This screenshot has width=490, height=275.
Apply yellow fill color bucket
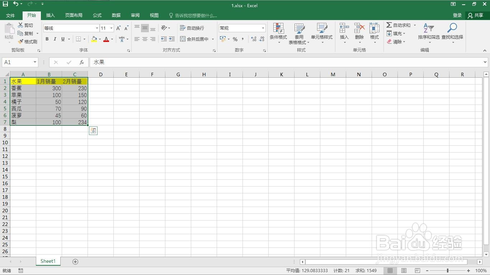[x=94, y=39]
